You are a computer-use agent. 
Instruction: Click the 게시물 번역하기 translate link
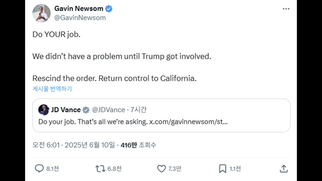click(52, 89)
